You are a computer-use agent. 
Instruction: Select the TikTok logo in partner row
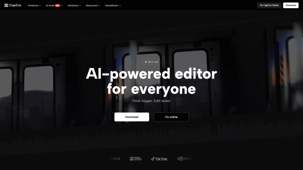159,159
